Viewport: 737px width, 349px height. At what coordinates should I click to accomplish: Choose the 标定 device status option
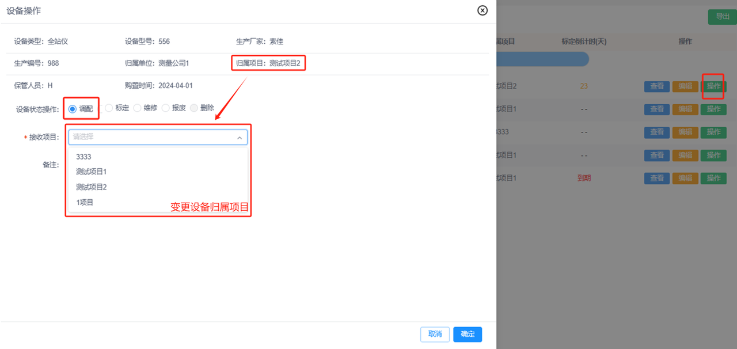tap(109, 108)
